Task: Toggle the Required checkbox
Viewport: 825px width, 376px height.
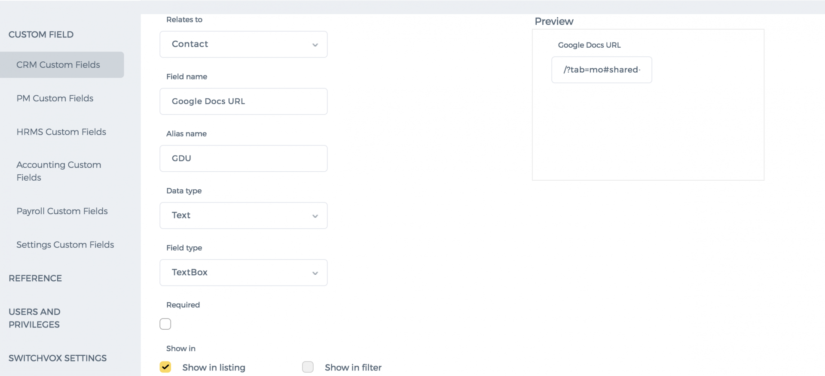Action: tap(165, 324)
